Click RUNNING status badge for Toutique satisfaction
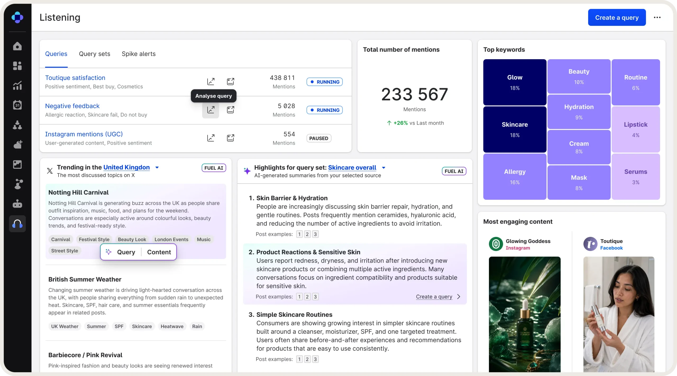The width and height of the screenshot is (677, 376). click(324, 82)
